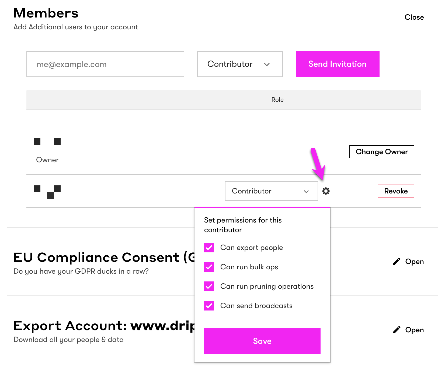Screen dimensions: 438x367
Task: Toggle Can run bulk ops permission
Action: [x=209, y=267]
